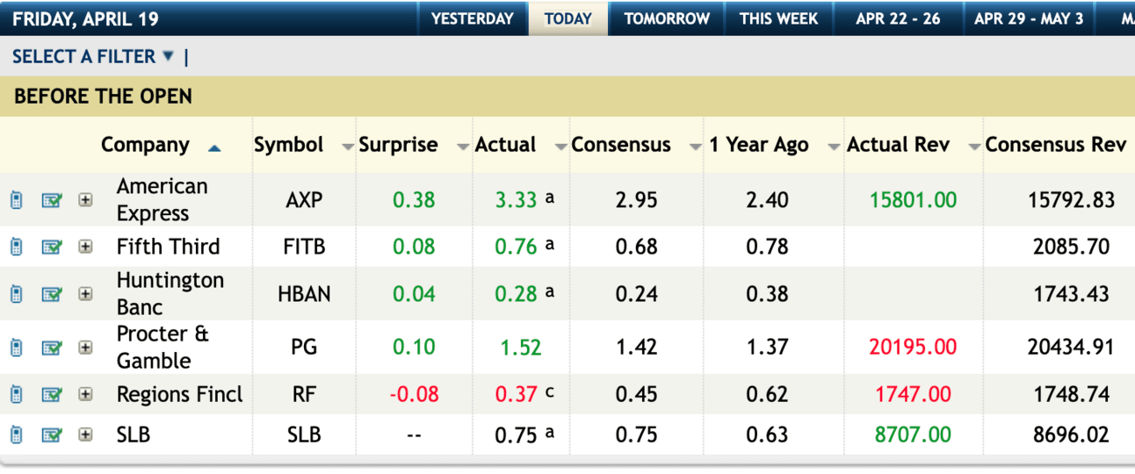Sort by Company column ascending arrow
1135x474 pixels.
pyautogui.click(x=214, y=147)
